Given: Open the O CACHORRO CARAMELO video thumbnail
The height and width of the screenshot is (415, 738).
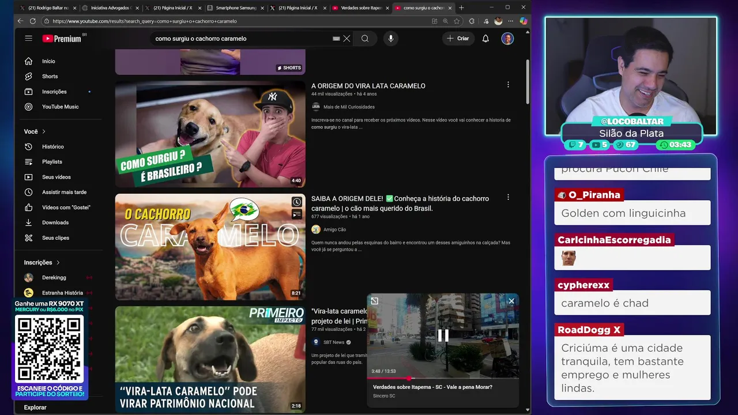Looking at the screenshot, I should [210, 247].
